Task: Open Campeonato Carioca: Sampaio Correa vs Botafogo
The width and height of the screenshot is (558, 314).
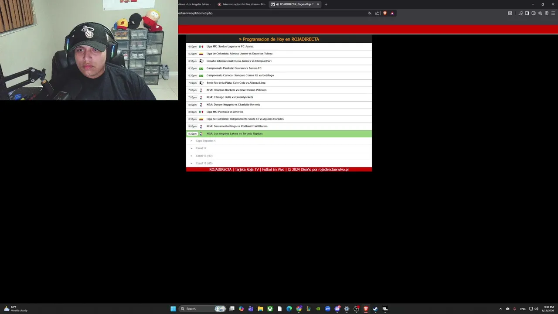Action: (x=279, y=75)
